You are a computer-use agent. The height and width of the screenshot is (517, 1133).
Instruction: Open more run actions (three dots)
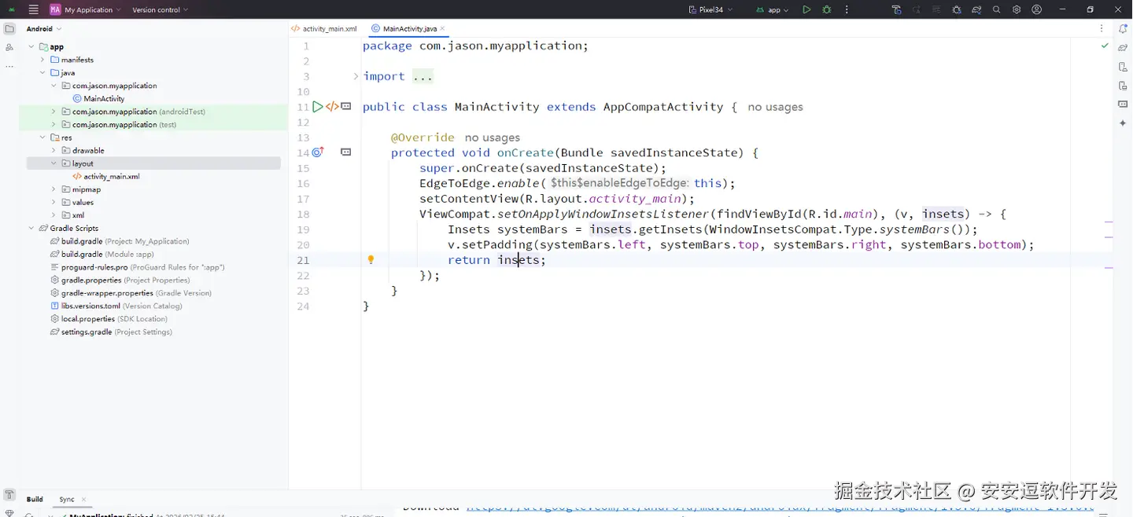pyautogui.click(x=847, y=9)
